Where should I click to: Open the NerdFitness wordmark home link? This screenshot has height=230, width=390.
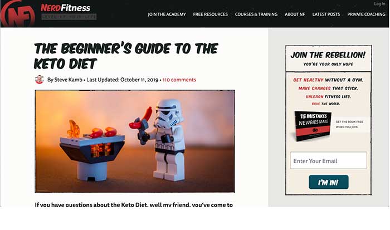click(x=65, y=8)
